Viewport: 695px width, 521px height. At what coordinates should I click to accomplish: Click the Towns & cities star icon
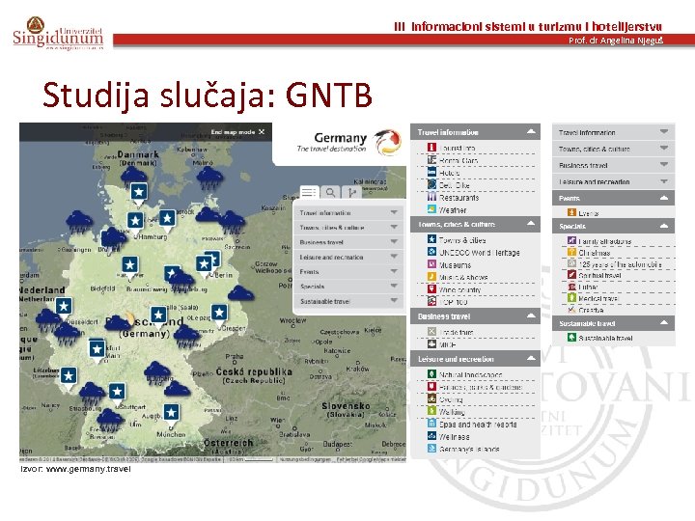pyautogui.click(x=431, y=239)
